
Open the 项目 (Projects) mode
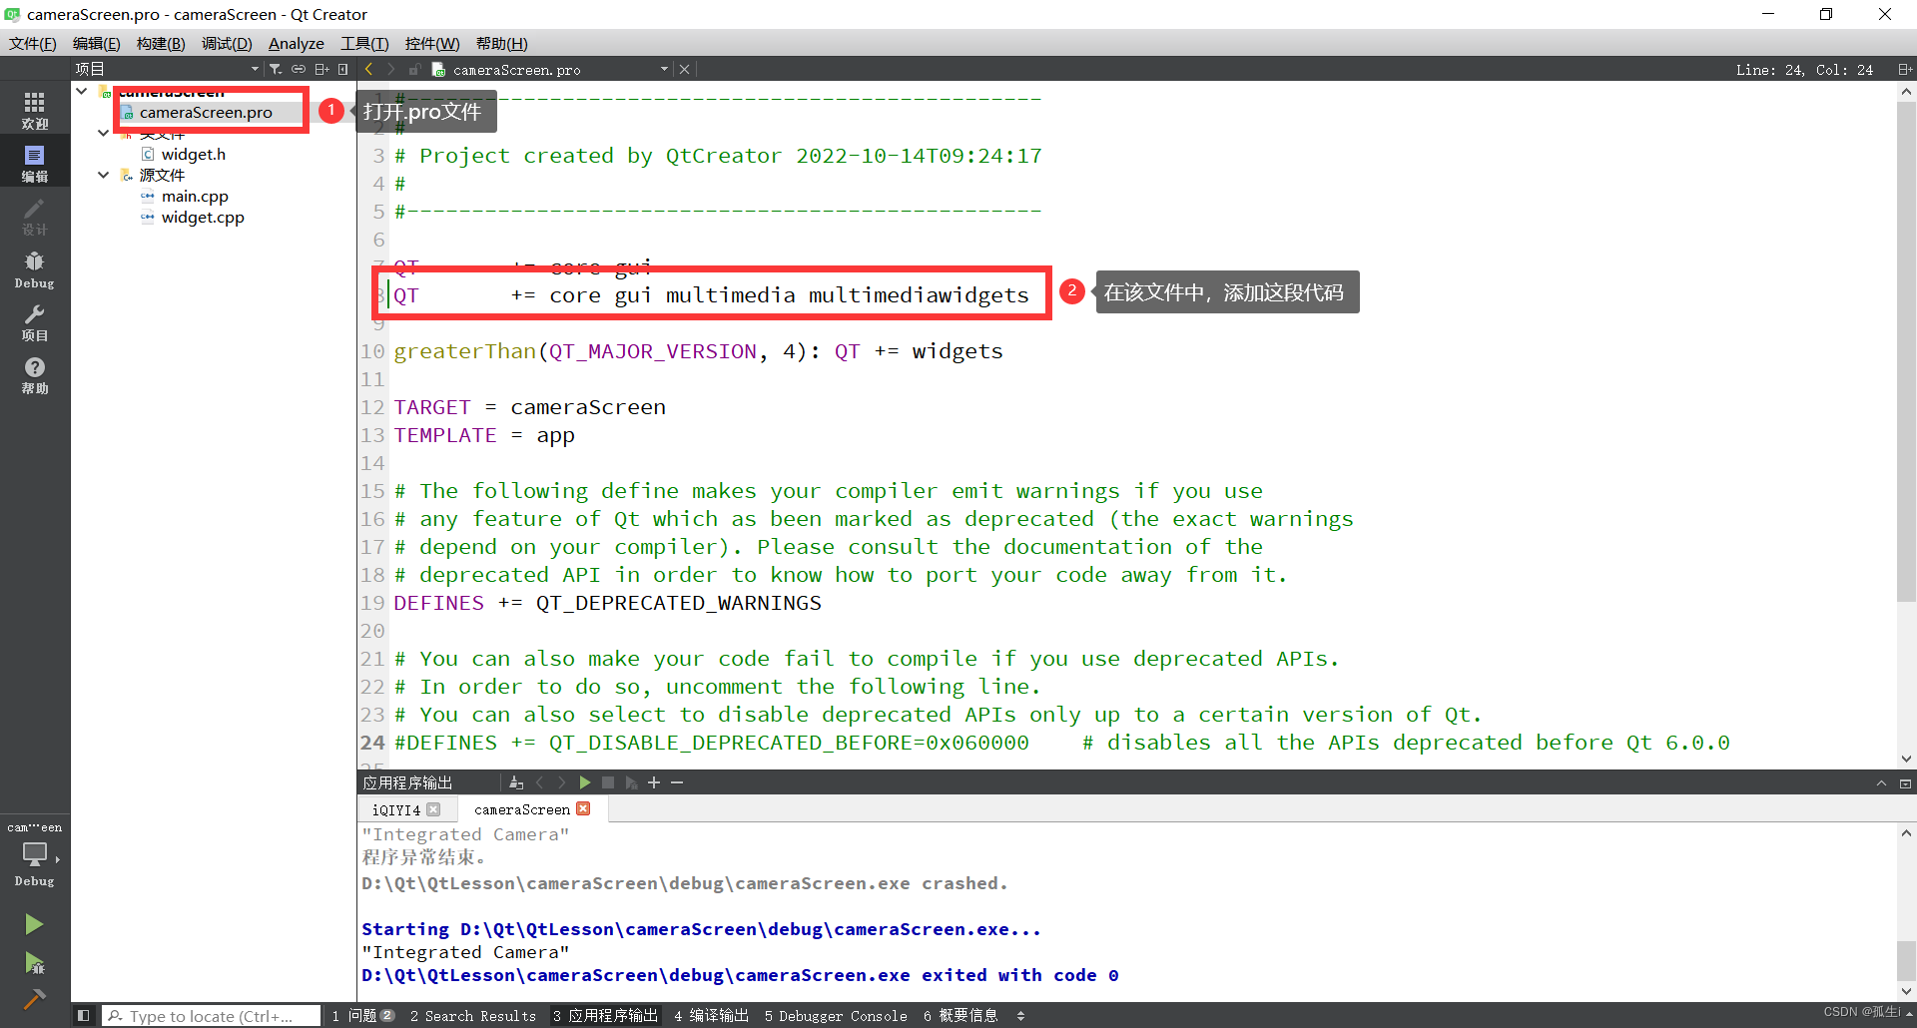pyautogui.click(x=35, y=322)
